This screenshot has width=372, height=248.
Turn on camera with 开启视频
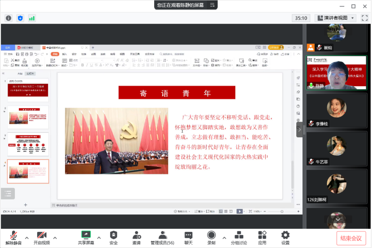(42, 235)
